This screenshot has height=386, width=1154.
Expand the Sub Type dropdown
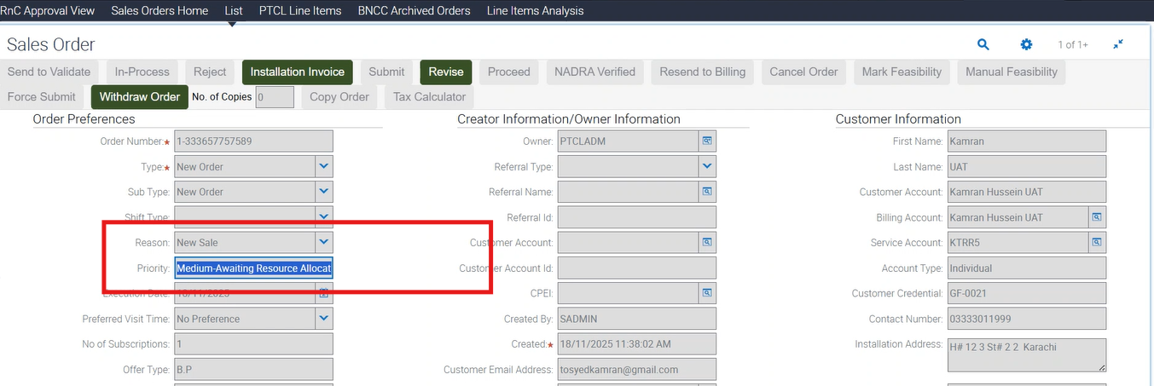(x=323, y=192)
